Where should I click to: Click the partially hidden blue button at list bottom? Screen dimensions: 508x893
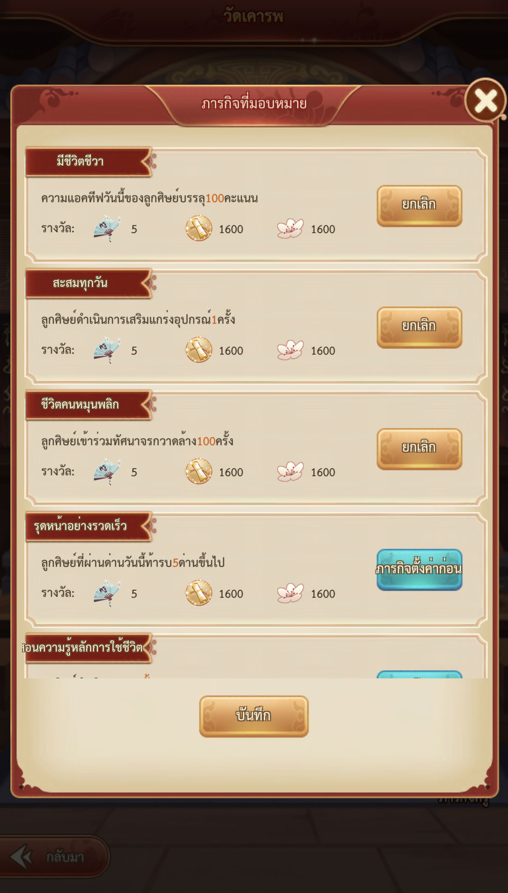(419, 674)
